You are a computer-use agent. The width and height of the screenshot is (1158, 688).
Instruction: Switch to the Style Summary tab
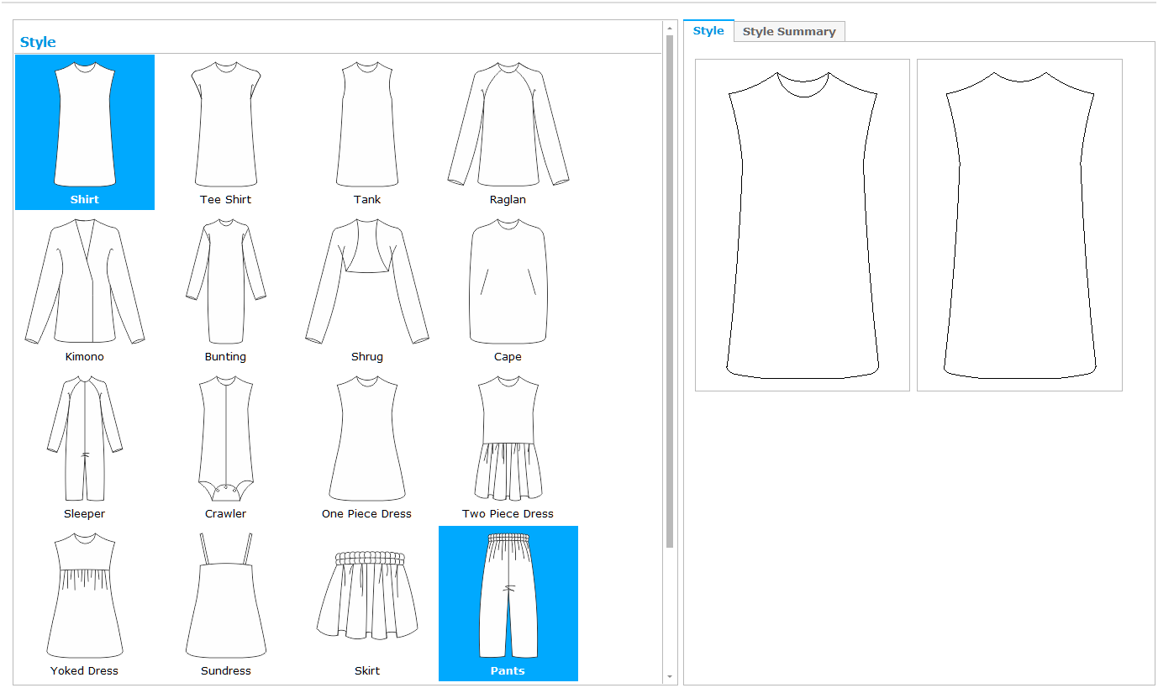pyautogui.click(x=788, y=32)
